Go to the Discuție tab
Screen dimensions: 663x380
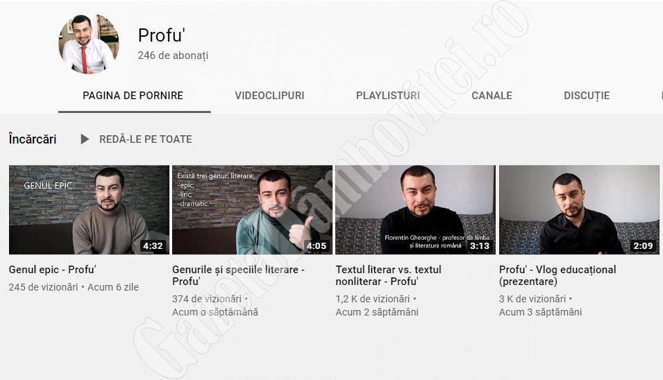(587, 96)
